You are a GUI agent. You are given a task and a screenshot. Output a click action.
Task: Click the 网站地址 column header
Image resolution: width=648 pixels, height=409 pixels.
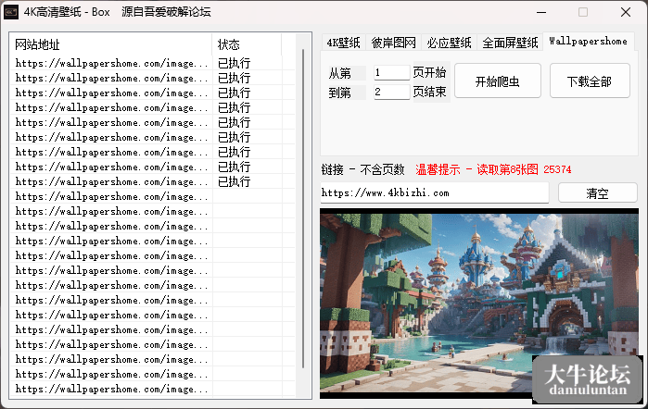click(110, 44)
